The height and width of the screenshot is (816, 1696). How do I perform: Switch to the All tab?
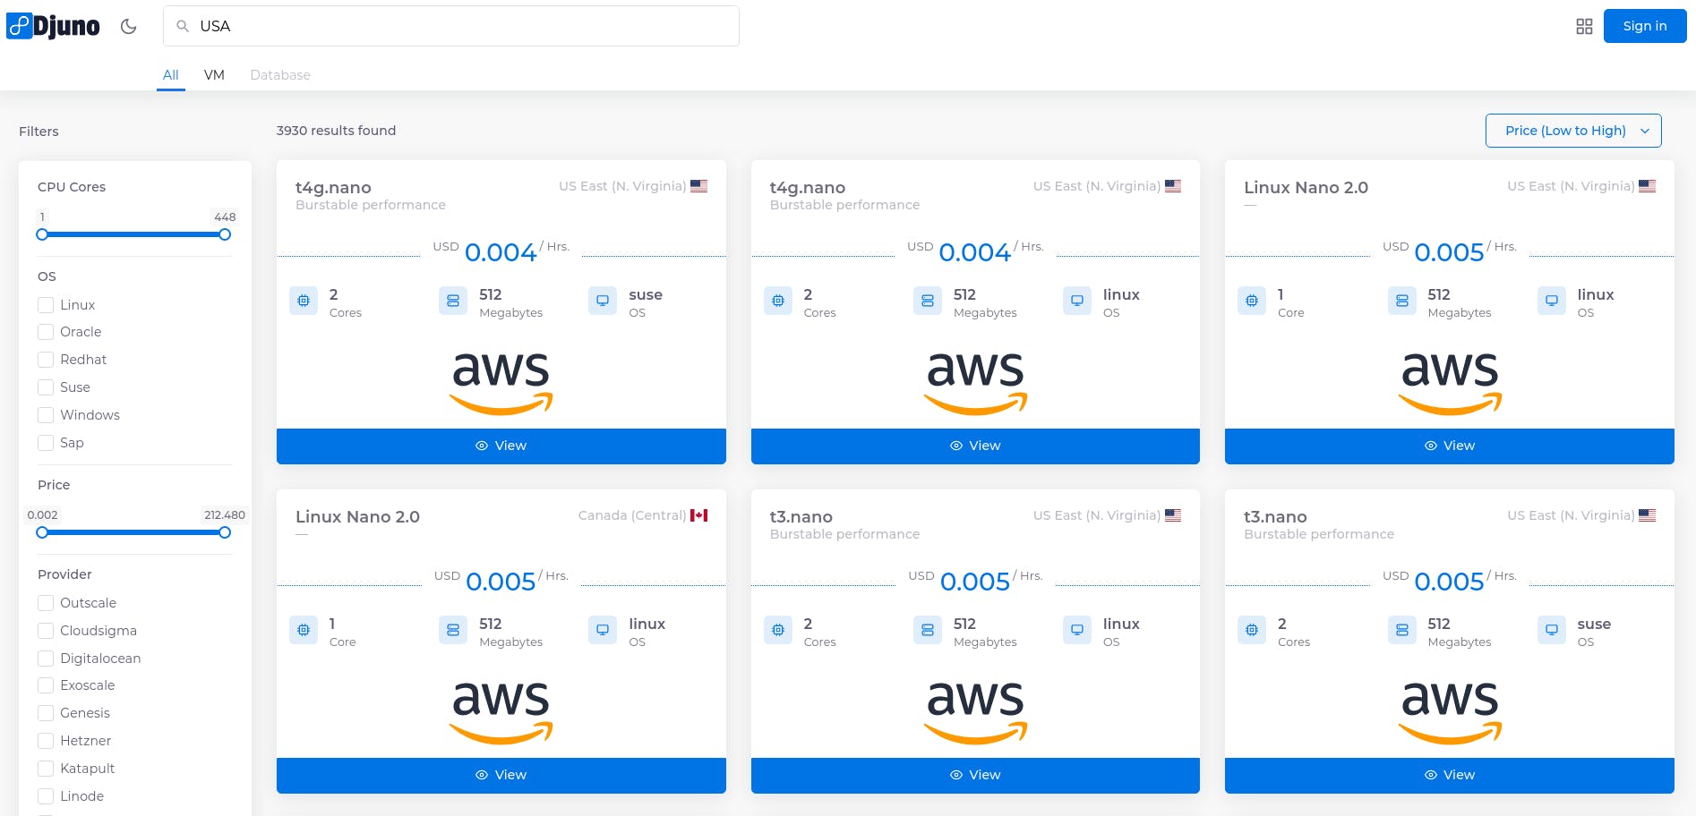click(x=170, y=75)
